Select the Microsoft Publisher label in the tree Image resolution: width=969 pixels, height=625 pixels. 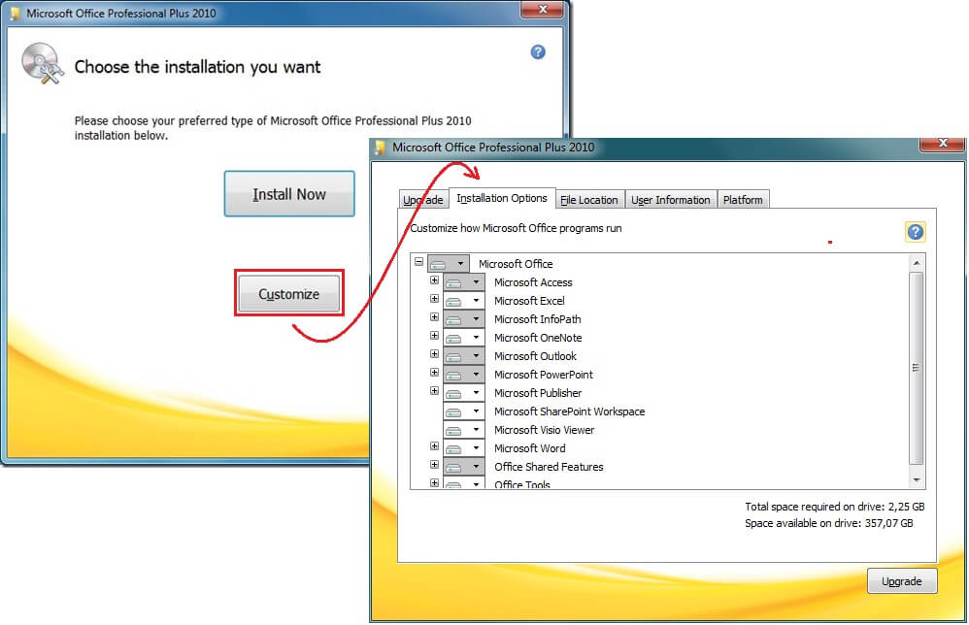tap(538, 393)
